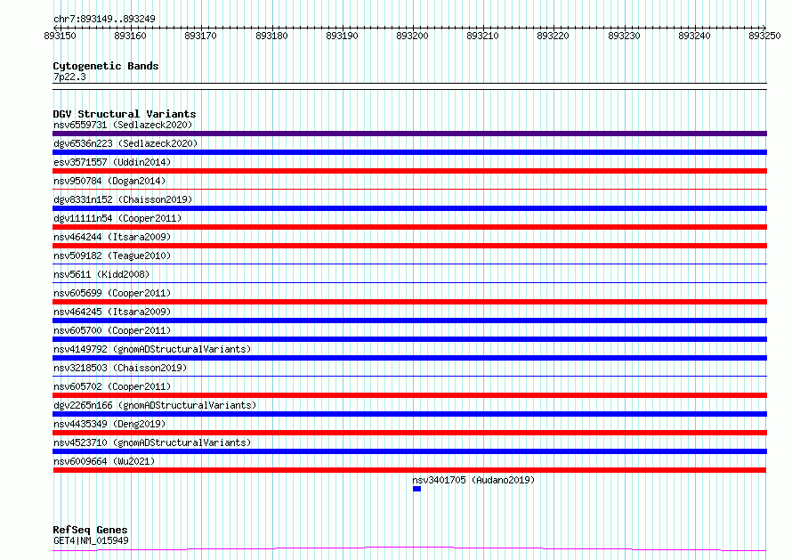Click the blue dgv2265n166 variant bar
Image resolution: width=792 pixels, height=560 pixels.
pyautogui.click(x=409, y=414)
